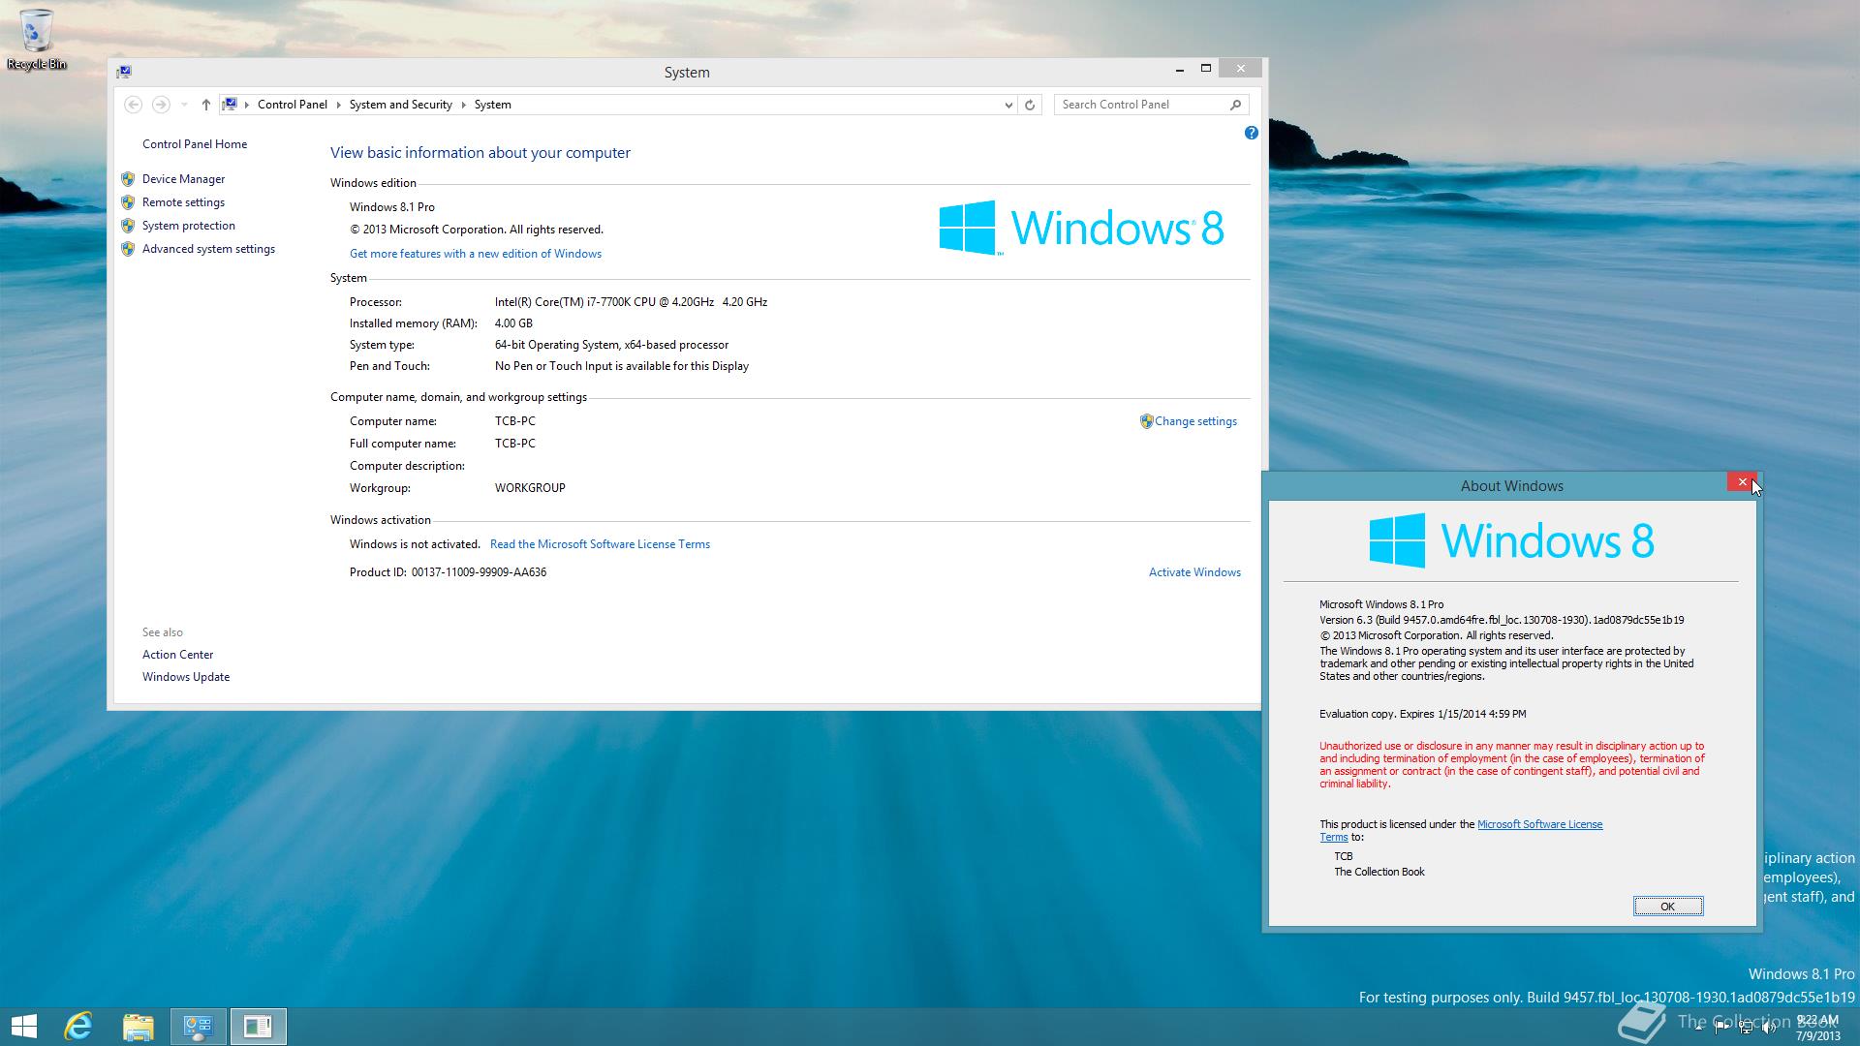
Task: Click the Control Panel breadcrumb
Action: coord(292,105)
